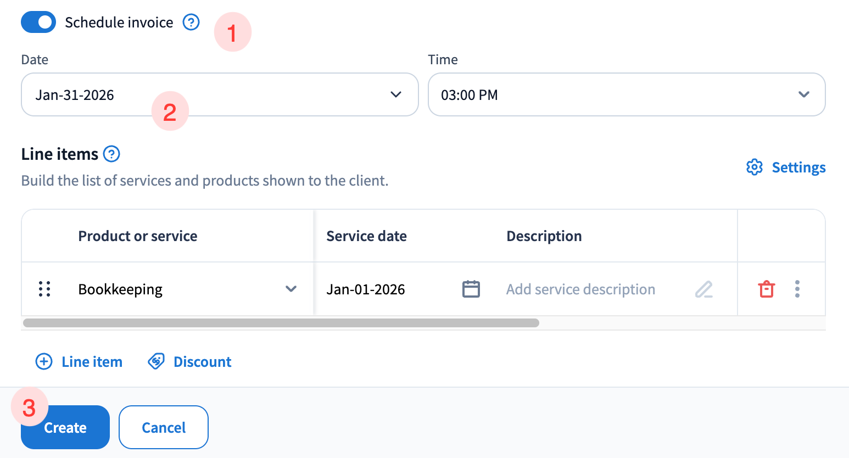The height and width of the screenshot is (458, 849).
Task: Open the Settings link for line items
Action: coord(798,167)
